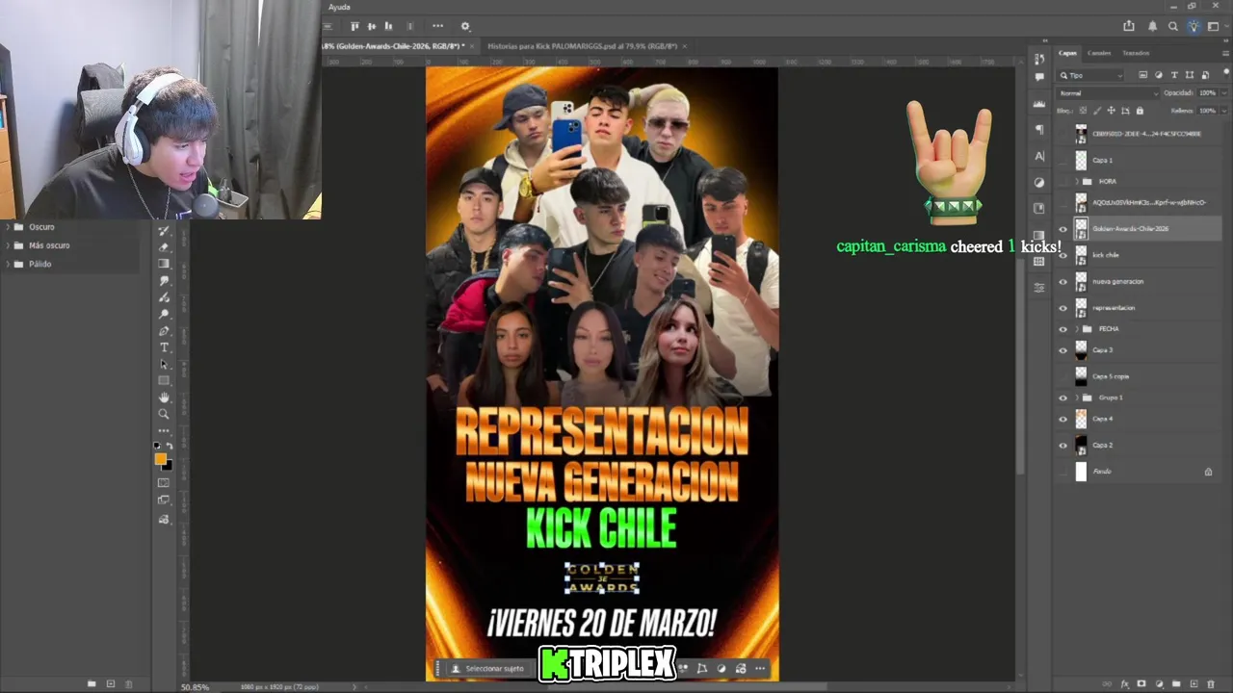Open the Opacidad value dropdown arrow

click(x=1223, y=93)
